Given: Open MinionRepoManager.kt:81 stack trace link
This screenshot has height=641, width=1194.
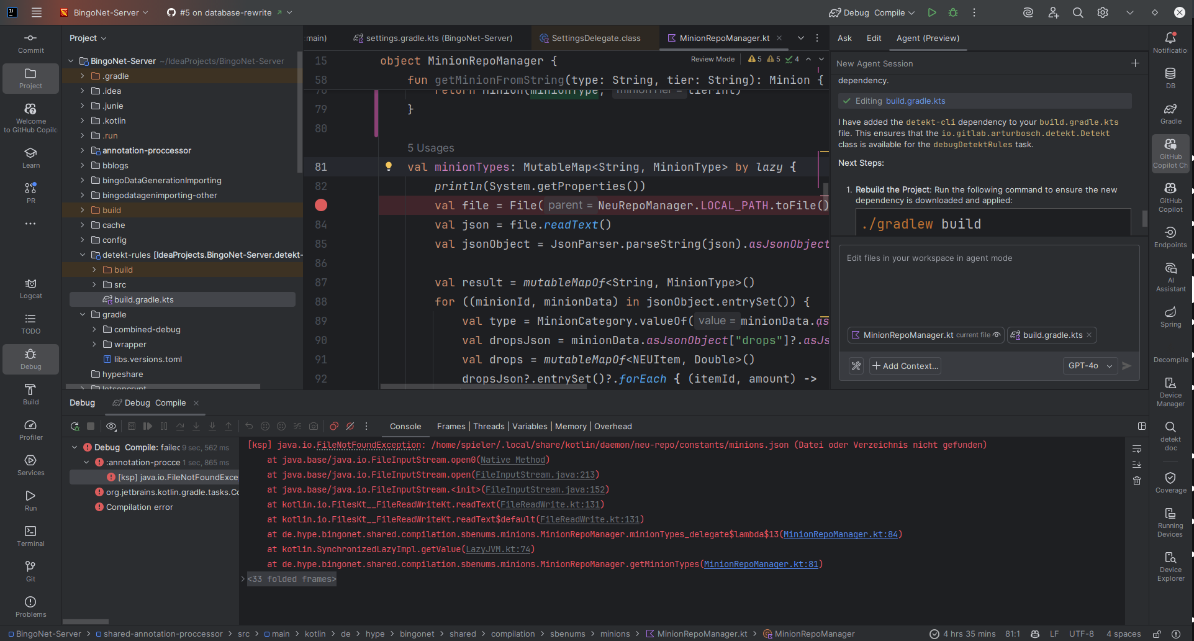Looking at the screenshot, I should tap(761, 564).
